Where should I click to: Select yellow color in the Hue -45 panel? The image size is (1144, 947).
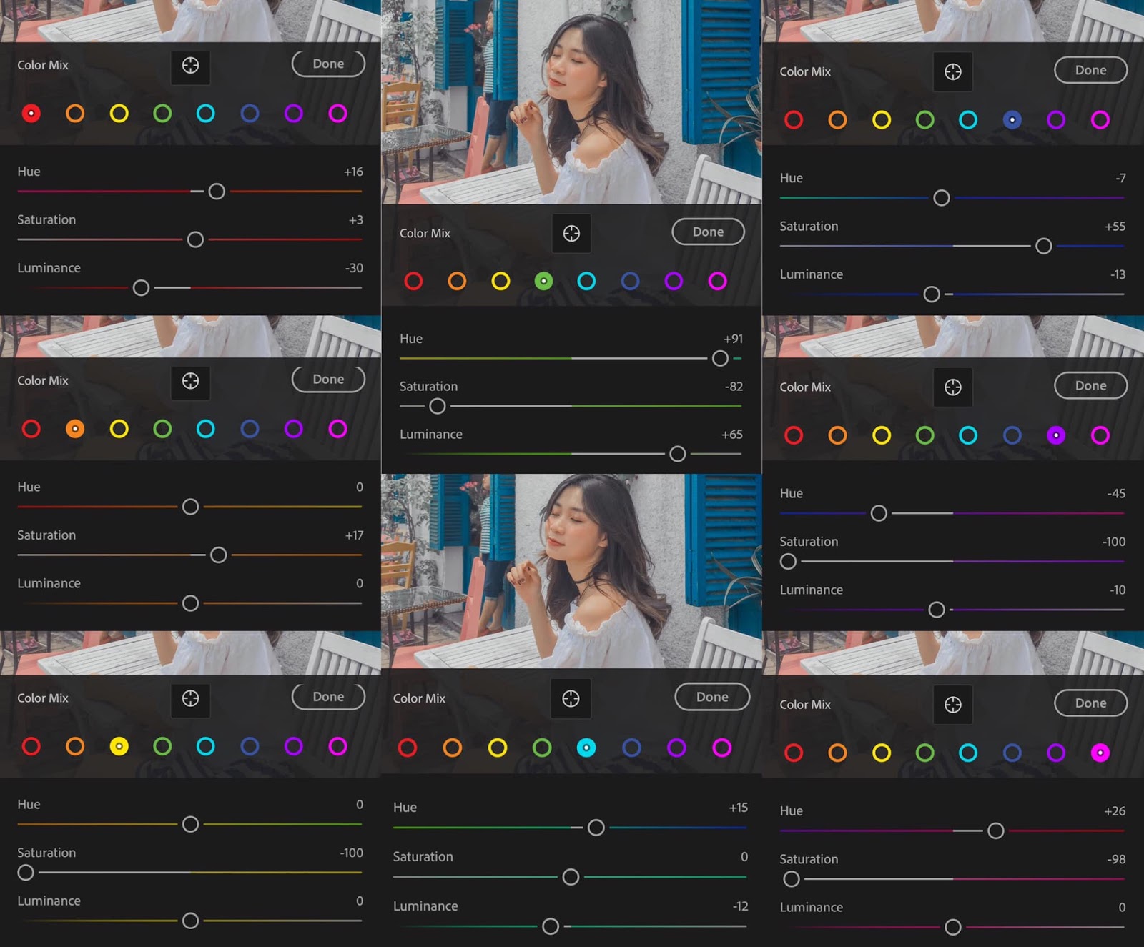pyautogui.click(x=882, y=435)
